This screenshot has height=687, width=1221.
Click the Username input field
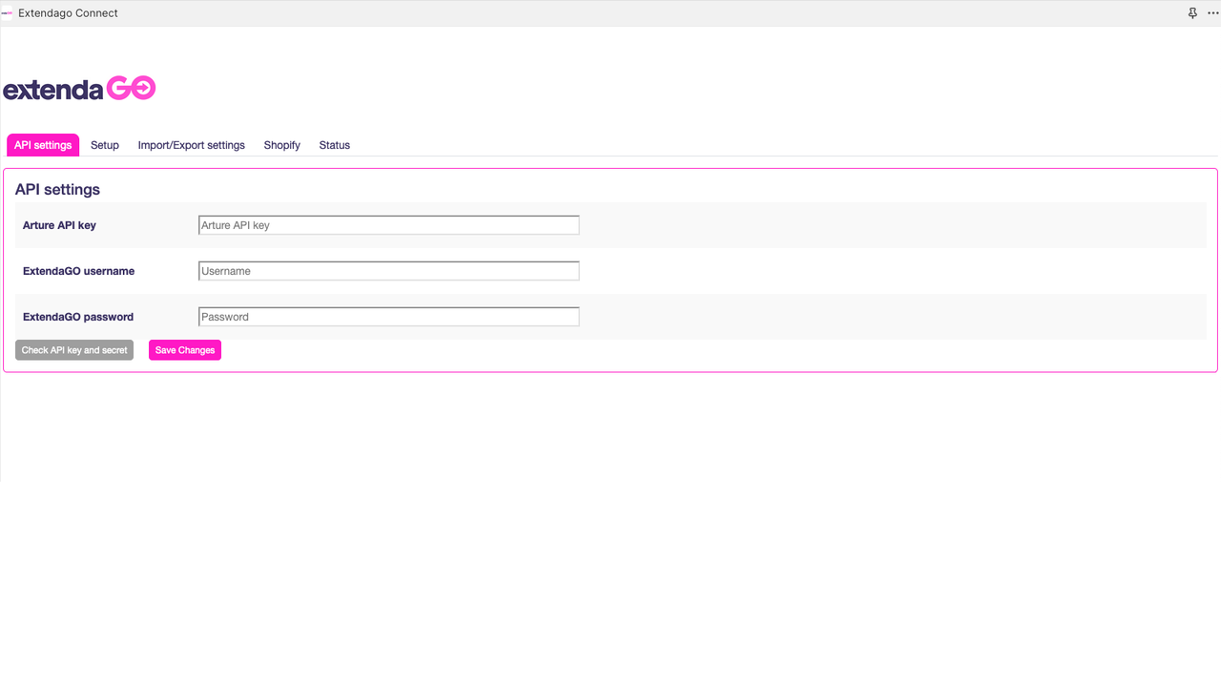tap(388, 270)
